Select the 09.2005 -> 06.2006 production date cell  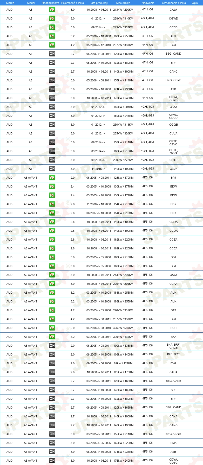[x=99, y=363]
